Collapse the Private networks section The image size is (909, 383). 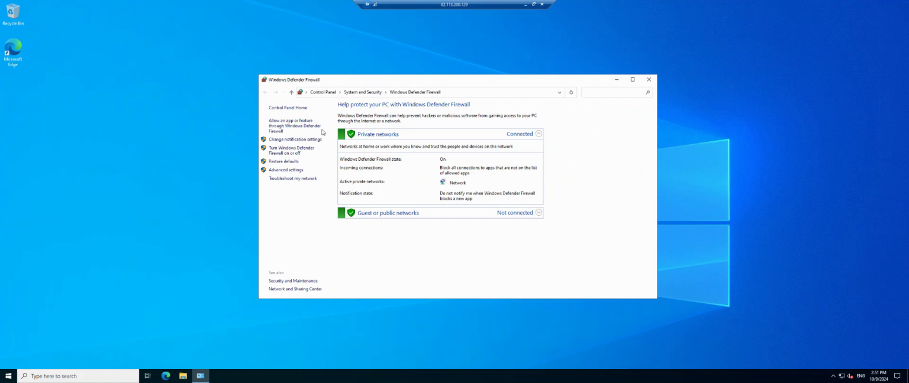[539, 134]
